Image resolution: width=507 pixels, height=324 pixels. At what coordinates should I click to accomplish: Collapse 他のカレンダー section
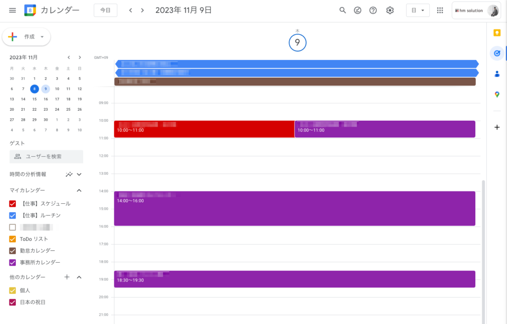(79, 277)
